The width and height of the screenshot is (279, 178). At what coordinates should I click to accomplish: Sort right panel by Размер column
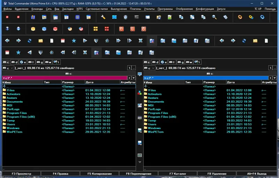[214, 82]
